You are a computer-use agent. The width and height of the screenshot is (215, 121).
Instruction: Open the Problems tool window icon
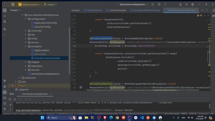[5, 104]
